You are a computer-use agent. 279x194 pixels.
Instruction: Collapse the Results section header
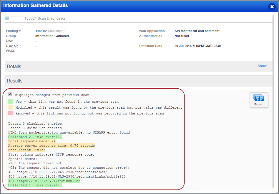point(14,81)
